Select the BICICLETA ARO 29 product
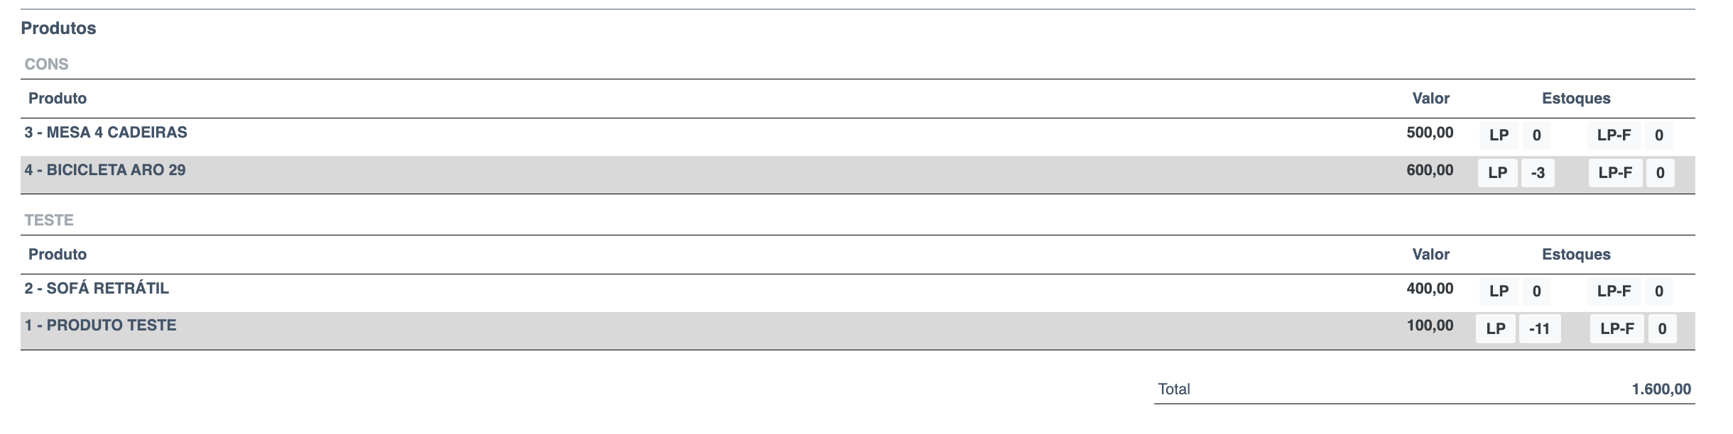The image size is (1733, 434). coord(105,170)
